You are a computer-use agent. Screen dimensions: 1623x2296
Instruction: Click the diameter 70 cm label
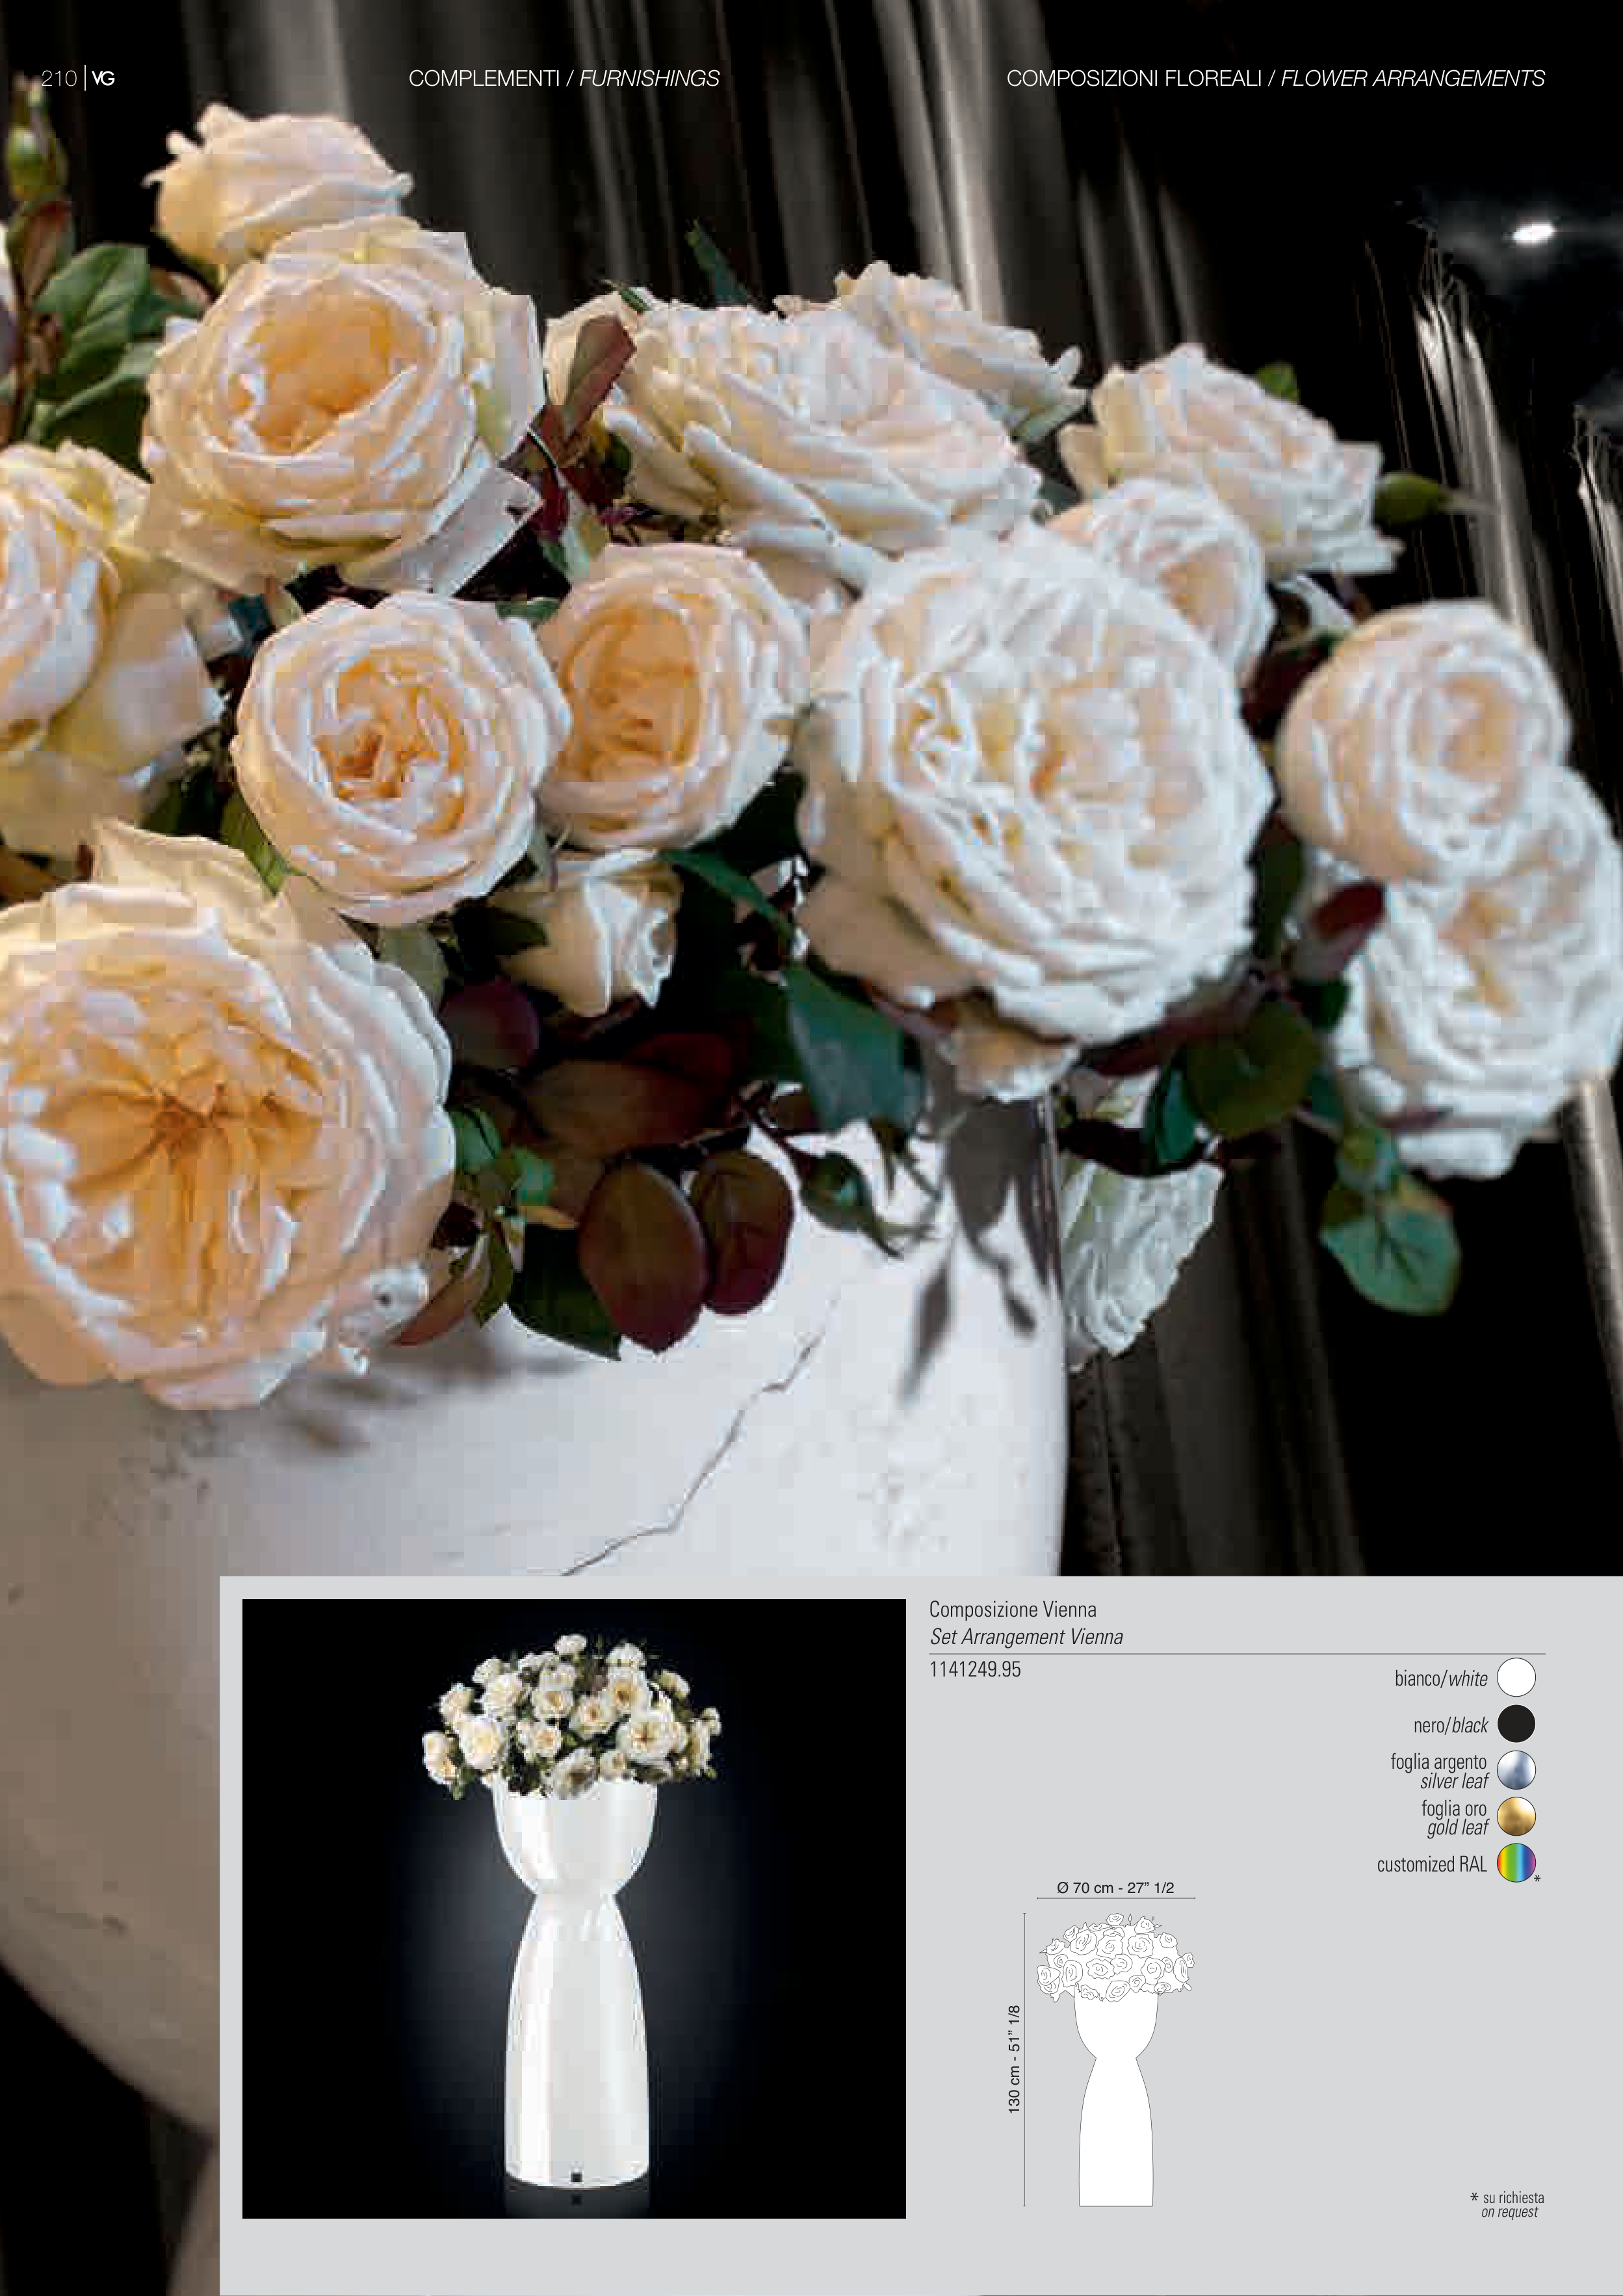(x=1115, y=1888)
